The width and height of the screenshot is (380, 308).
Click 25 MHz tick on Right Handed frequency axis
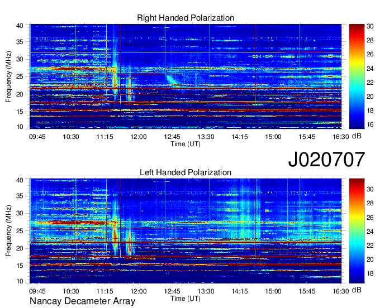pos(20,76)
